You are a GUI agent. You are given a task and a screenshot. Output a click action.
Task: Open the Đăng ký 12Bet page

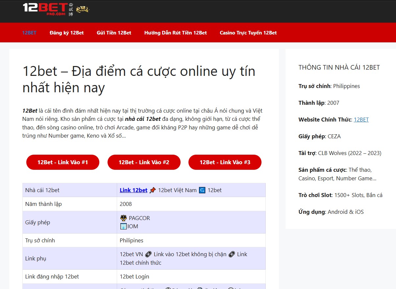point(67,33)
